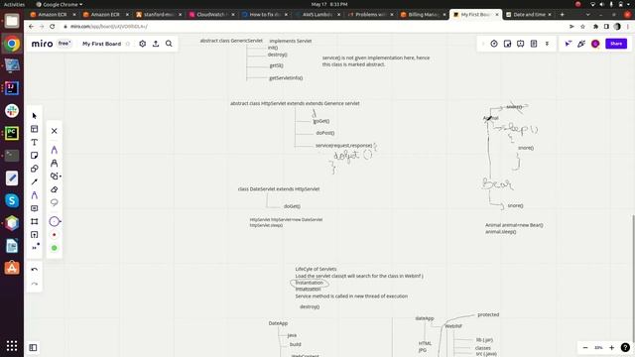The width and height of the screenshot is (635, 357).
Task: Undo the last action
Action: (x=35, y=270)
